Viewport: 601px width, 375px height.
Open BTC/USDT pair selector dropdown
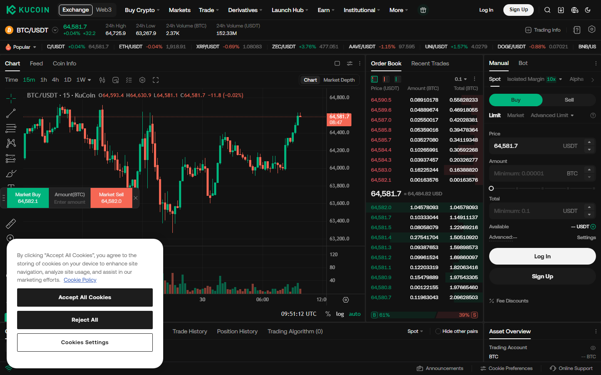click(55, 30)
